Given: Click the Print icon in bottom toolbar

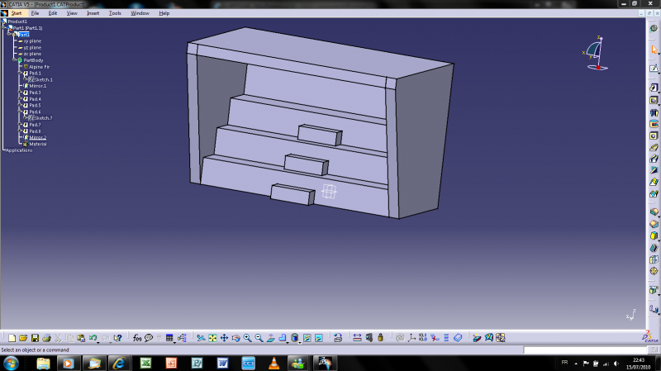Looking at the screenshot, I should [46, 338].
